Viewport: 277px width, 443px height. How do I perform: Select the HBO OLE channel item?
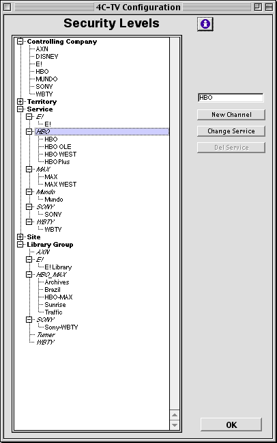tap(58, 146)
